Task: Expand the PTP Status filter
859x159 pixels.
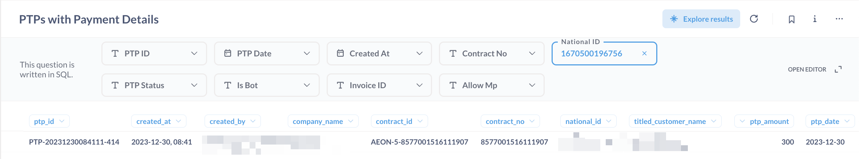Action: (154, 85)
